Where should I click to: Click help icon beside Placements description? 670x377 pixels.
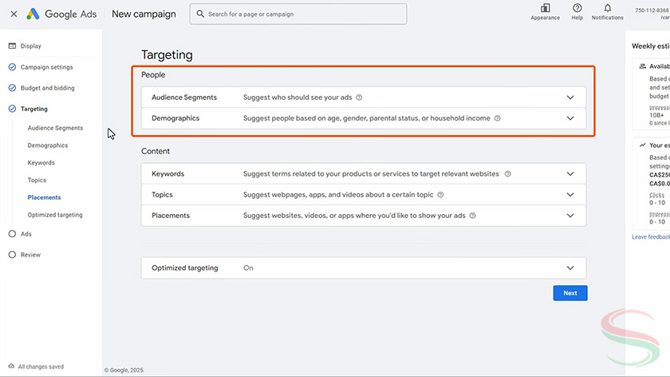[x=473, y=216]
